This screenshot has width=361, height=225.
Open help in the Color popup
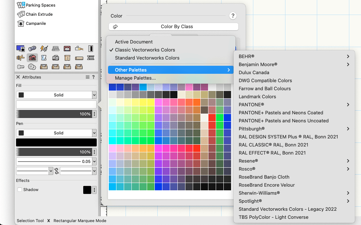(233, 16)
